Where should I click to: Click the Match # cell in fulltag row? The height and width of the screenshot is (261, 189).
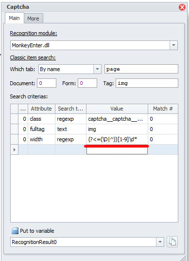click(x=163, y=129)
